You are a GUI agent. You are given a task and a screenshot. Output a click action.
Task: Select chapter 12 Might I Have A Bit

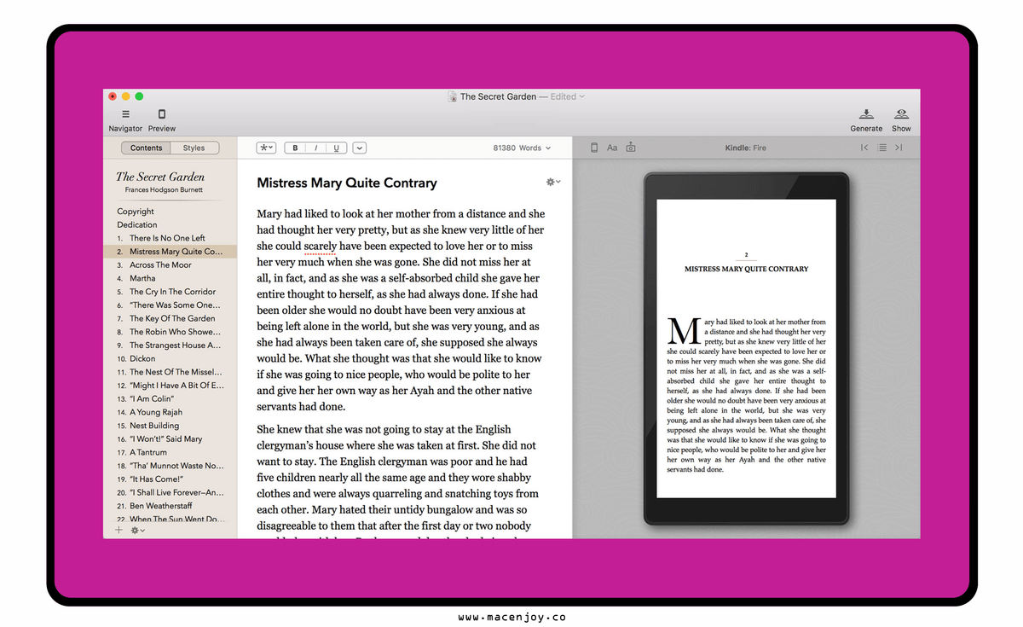[170, 386]
